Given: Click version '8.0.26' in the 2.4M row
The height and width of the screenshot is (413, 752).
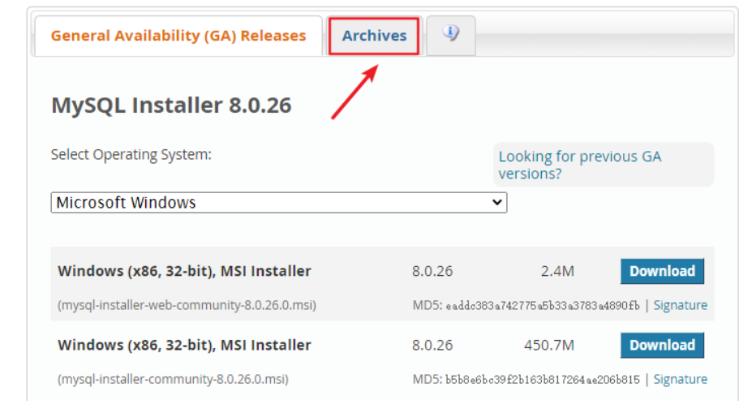Looking at the screenshot, I should tap(432, 271).
